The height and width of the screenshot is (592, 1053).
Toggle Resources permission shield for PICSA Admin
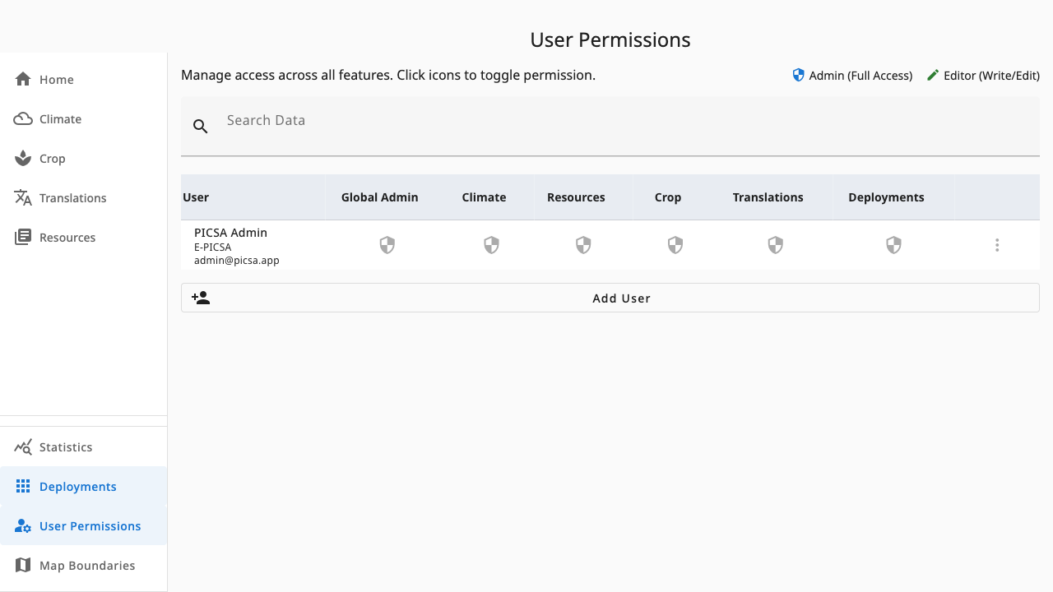(583, 245)
